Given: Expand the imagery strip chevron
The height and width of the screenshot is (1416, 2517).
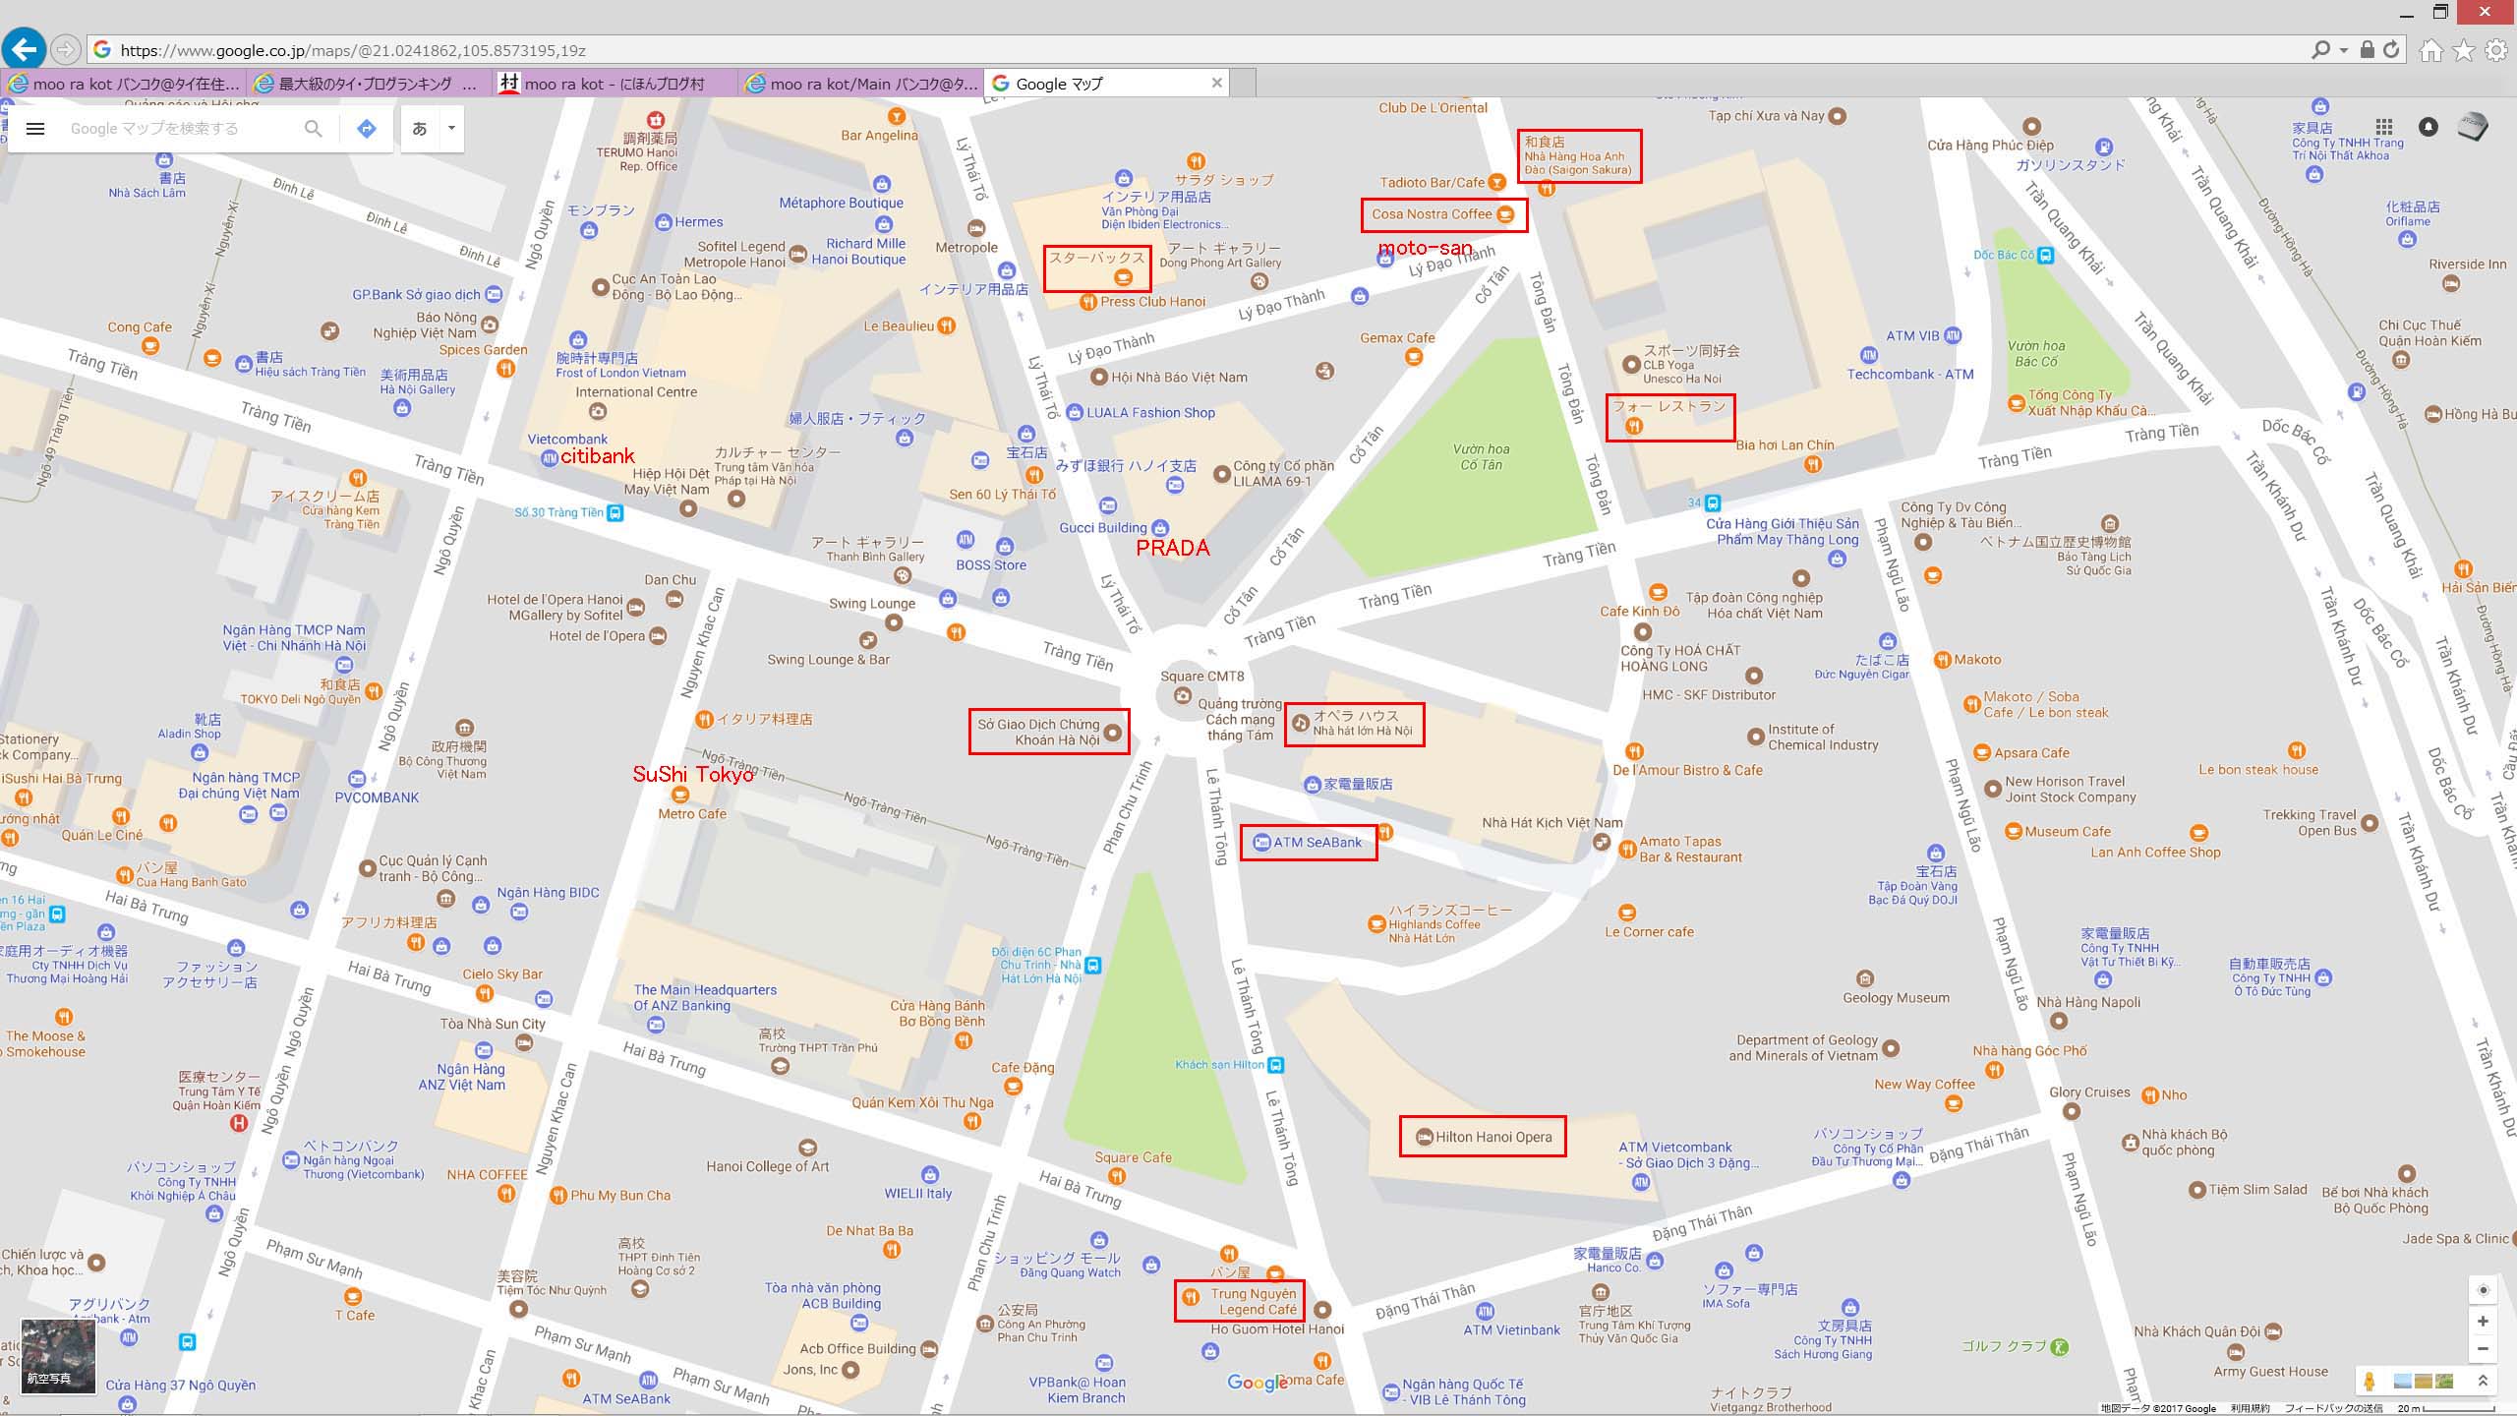Looking at the screenshot, I should click(2483, 1382).
